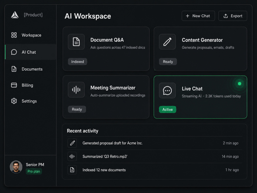The image size is (257, 193).
Task: Click the plus icon in New Chat
Action: point(188,16)
